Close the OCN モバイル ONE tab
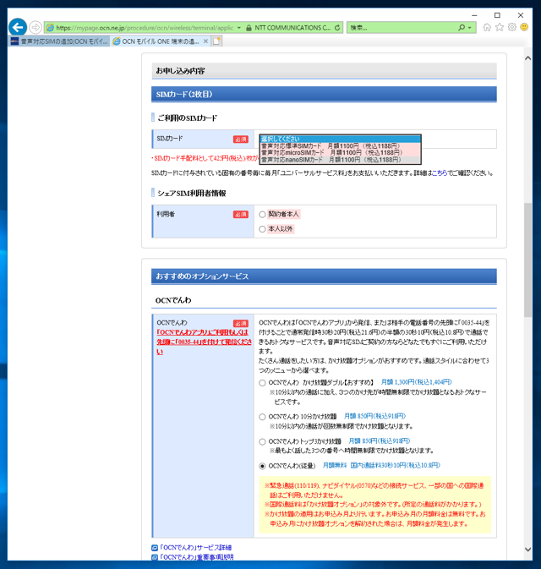The width and height of the screenshot is (541, 569). point(205,41)
